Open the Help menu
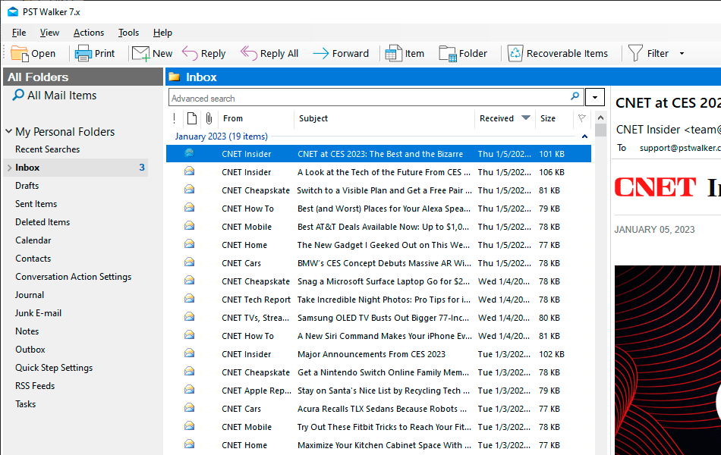Screen dimensions: 721x455 162,33
